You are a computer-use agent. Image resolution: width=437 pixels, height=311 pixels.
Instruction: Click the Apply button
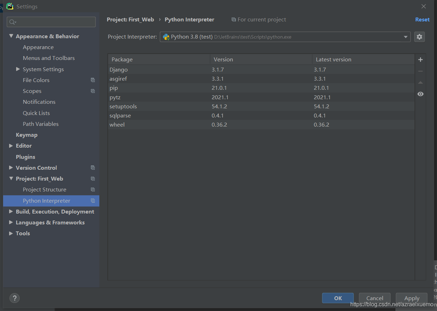tap(412, 298)
